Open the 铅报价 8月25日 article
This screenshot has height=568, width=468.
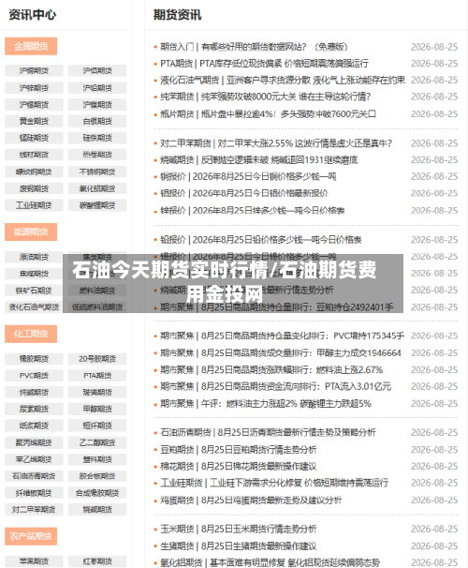(x=261, y=240)
